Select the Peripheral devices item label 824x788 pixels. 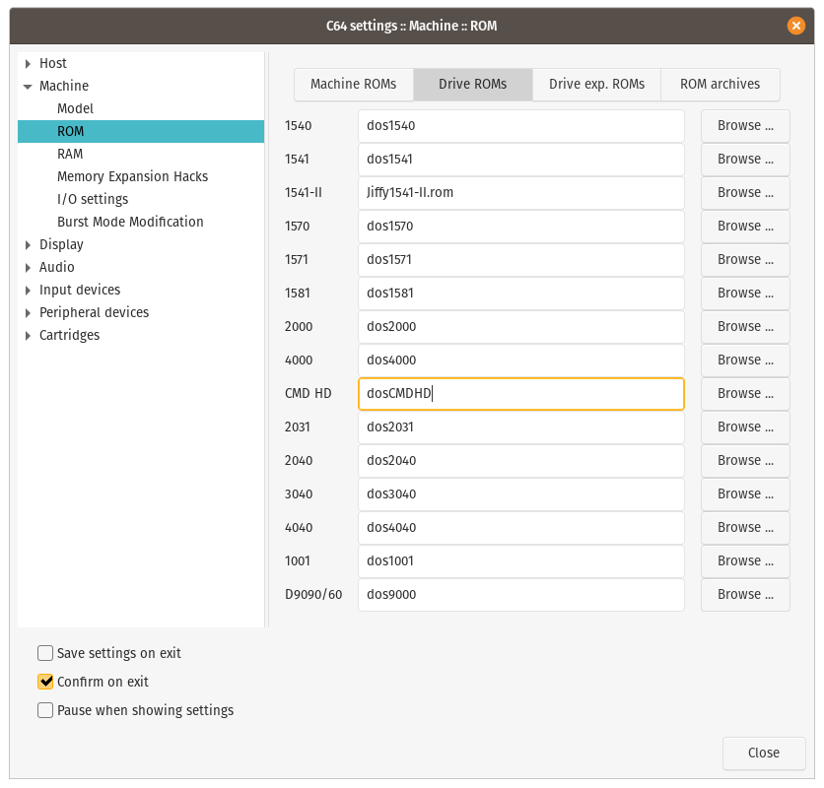tap(94, 312)
